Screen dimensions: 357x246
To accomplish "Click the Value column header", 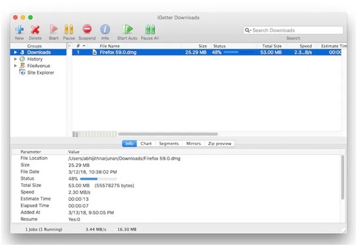I will (74, 152).
